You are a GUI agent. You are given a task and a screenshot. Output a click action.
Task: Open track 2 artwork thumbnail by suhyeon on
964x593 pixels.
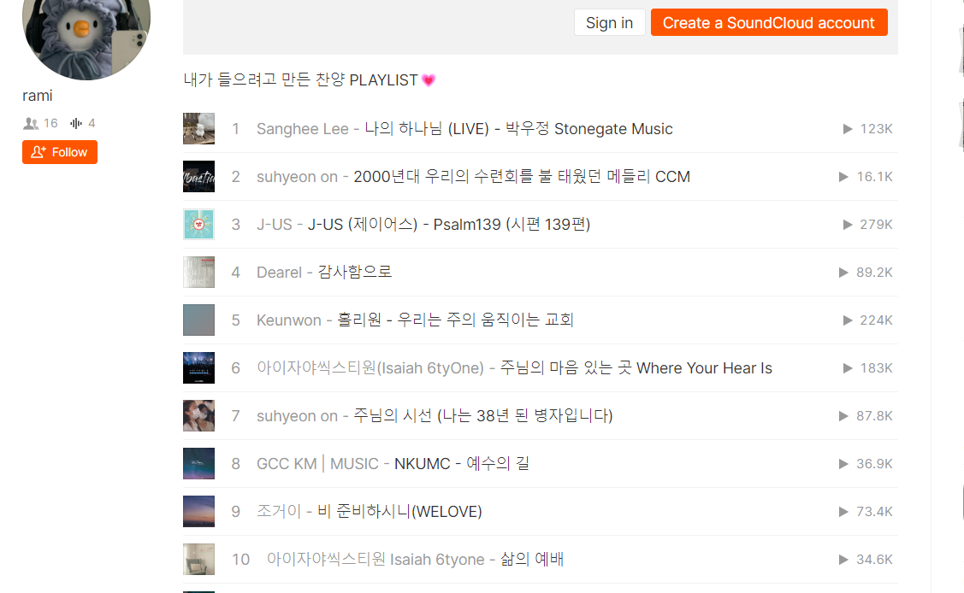pyautogui.click(x=198, y=177)
